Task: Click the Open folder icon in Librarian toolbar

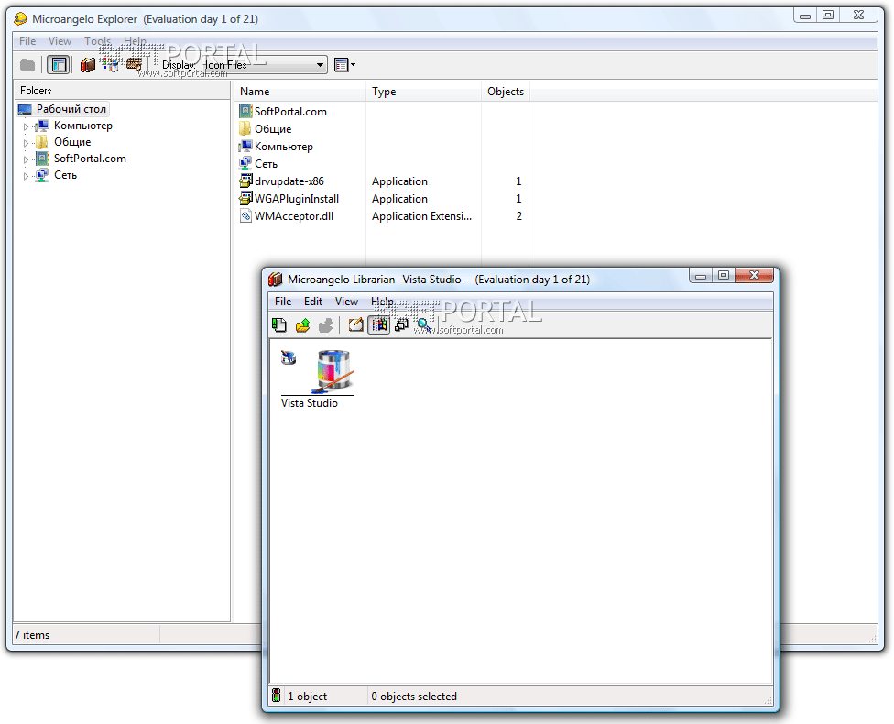Action: (303, 325)
